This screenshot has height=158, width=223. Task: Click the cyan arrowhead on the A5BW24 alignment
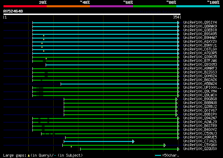(178, 84)
